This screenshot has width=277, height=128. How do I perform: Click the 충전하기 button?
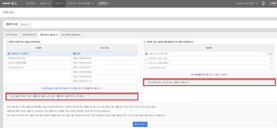[x=103, y=3]
